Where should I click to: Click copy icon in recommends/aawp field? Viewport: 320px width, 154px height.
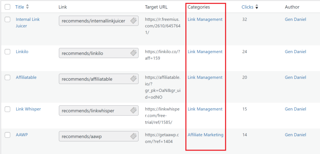pyautogui.click(x=133, y=136)
